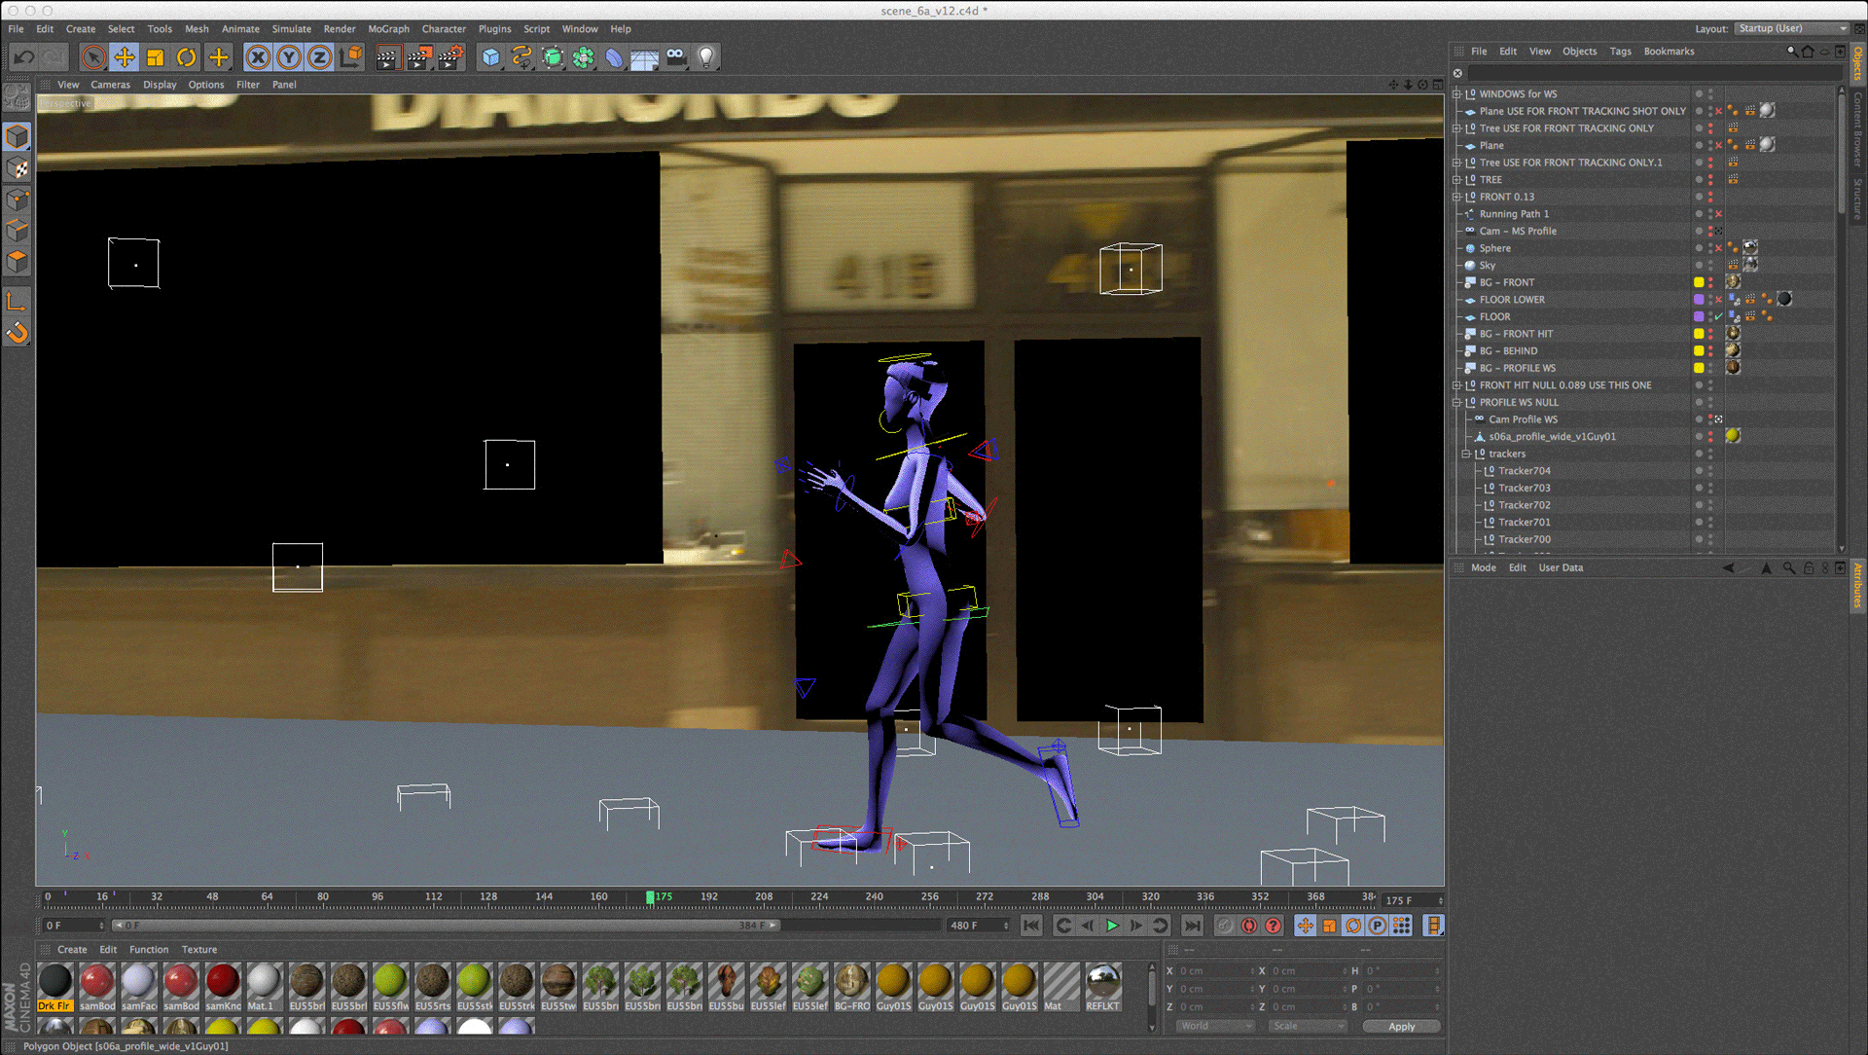Open viewport Cameras menu
The image size is (1868, 1055).
(x=110, y=85)
